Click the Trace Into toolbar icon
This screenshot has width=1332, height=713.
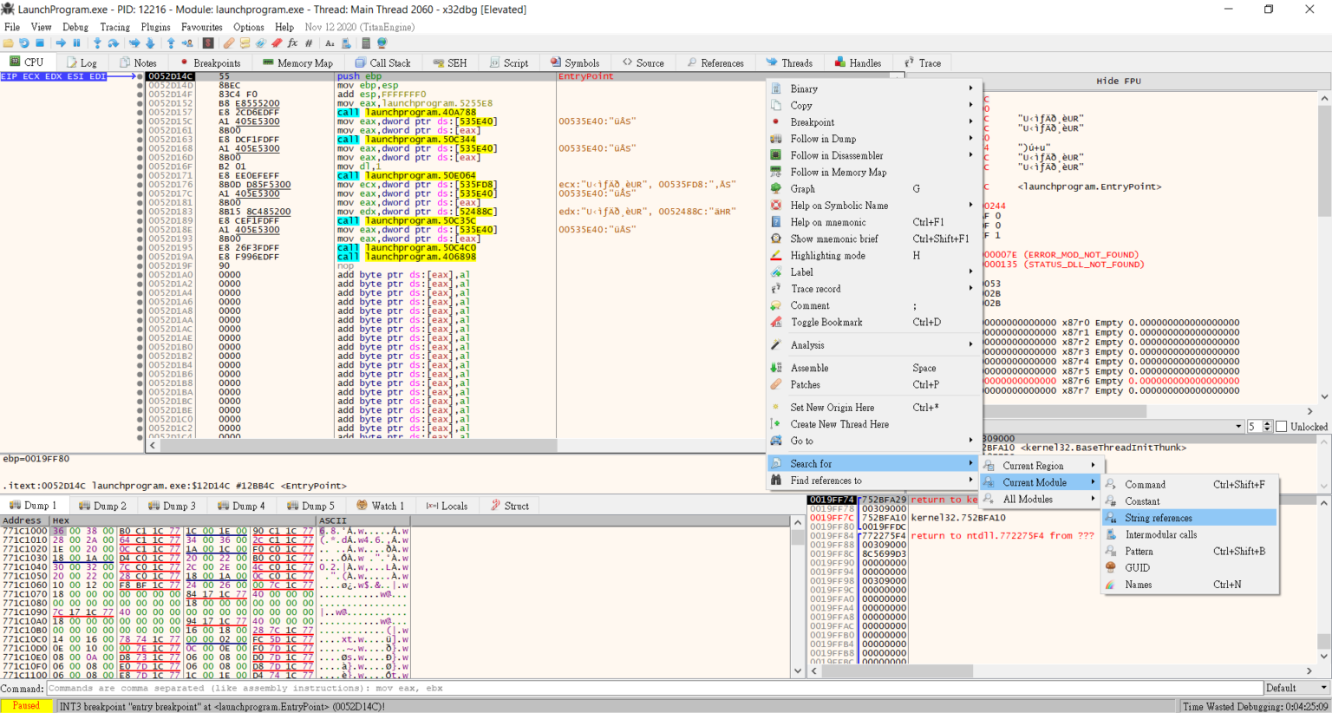134,43
